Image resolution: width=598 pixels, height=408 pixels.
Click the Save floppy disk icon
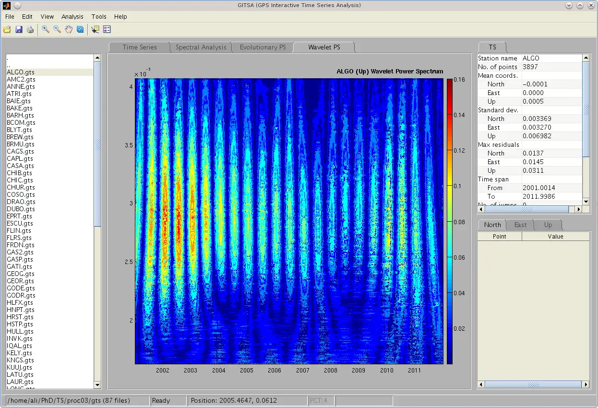[19, 29]
